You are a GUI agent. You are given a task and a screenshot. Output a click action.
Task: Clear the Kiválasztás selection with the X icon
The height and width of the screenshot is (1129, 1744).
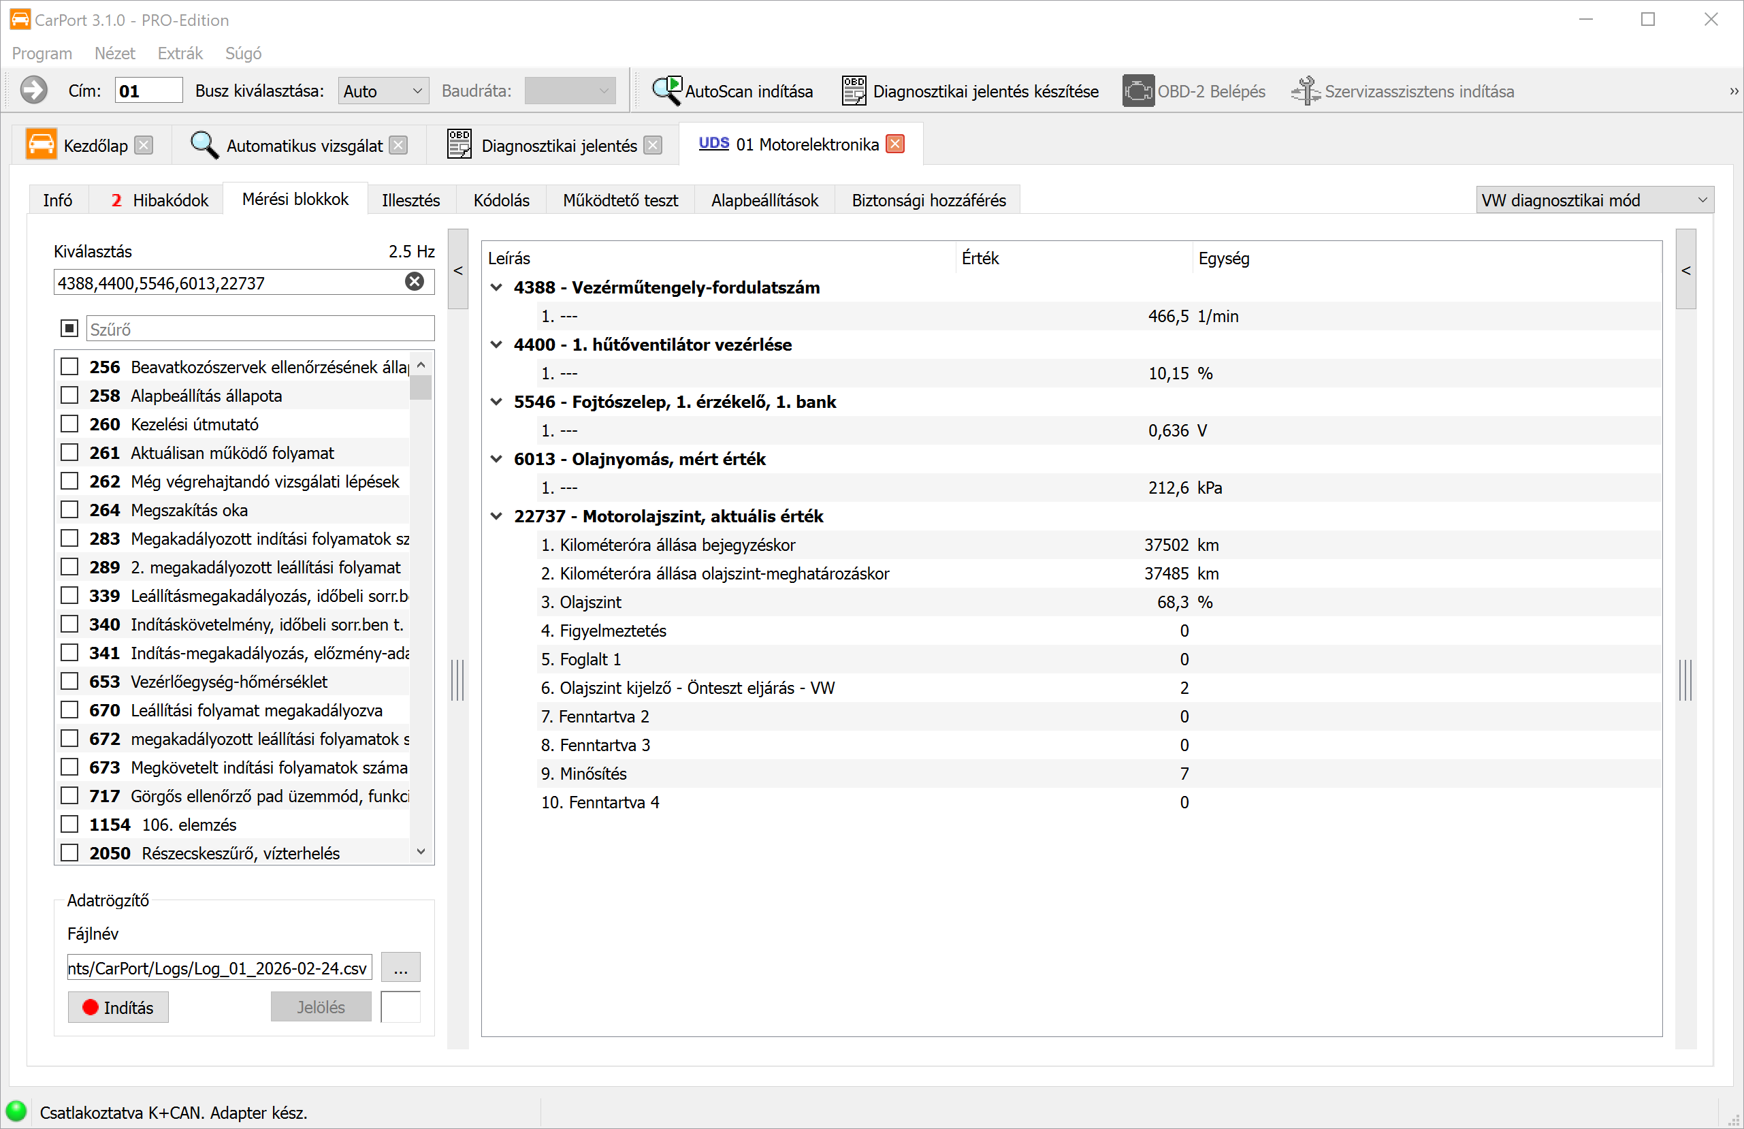click(x=415, y=282)
